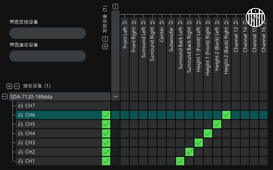Click the headphone icon above Subwoofer column
Viewport: 273px width, 170px height.
[x=171, y=22]
